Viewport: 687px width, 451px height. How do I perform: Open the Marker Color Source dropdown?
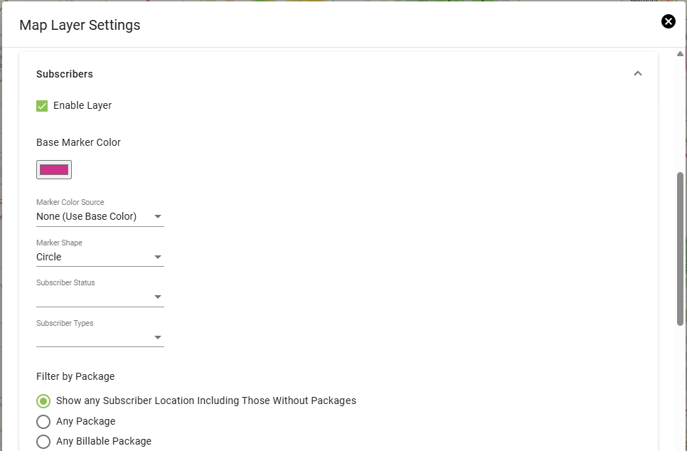click(x=100, y=216)
